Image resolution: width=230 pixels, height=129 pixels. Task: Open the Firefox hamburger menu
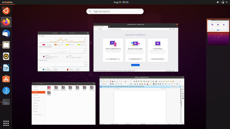[x=177, y=29]
